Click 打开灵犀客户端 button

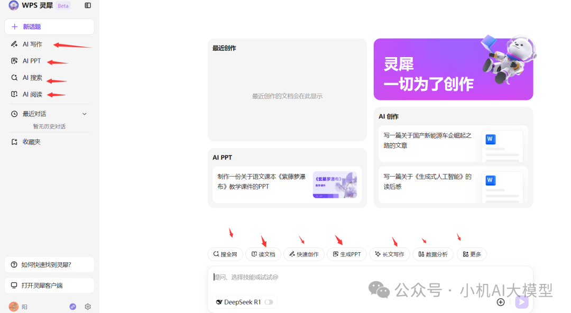click(49, 286)
